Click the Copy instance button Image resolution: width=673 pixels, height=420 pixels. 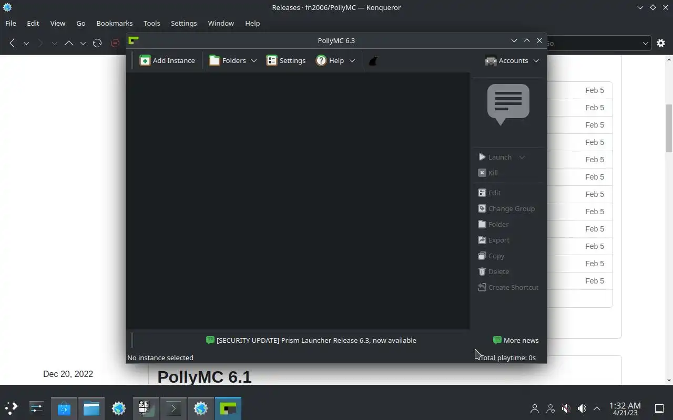point(491,256)
